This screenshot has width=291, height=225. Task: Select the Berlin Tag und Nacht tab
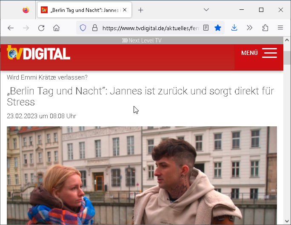[x=81, y=10]
